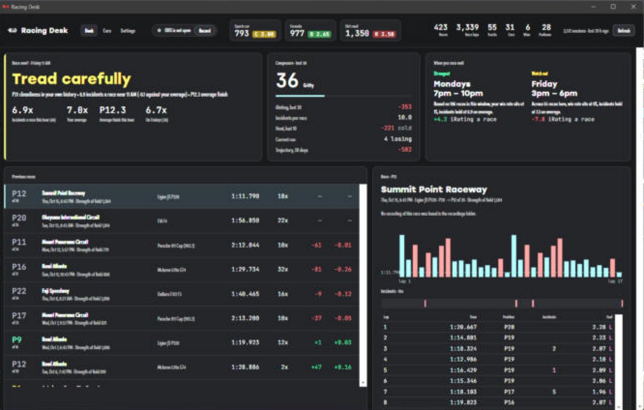Viewport: 644px width, 410px height.
Task: Open the Settings tab
Action: coord(128,30)
